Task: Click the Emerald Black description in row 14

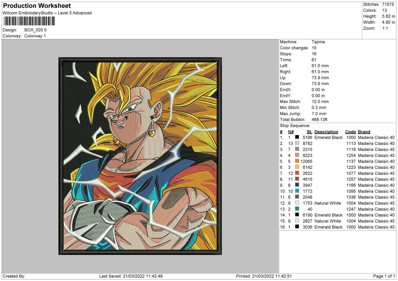Action: click(328, 215)
